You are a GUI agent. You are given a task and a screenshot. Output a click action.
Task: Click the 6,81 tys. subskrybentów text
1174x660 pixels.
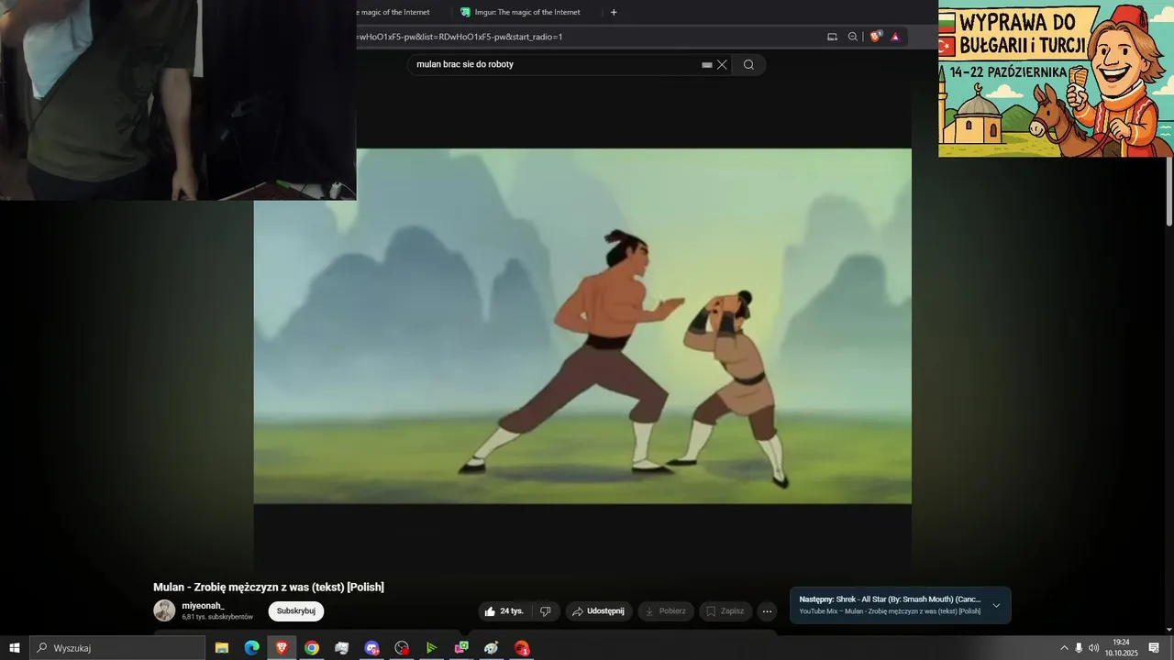(x=217, y=617)
